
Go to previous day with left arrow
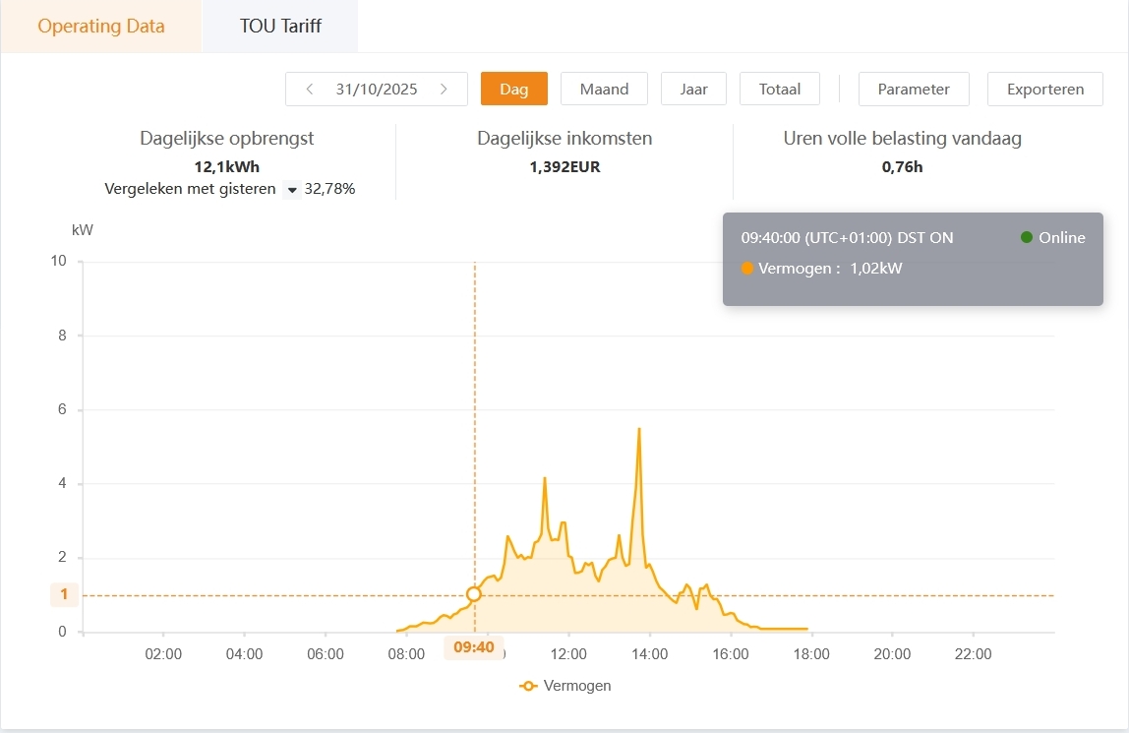coord(310,90)
